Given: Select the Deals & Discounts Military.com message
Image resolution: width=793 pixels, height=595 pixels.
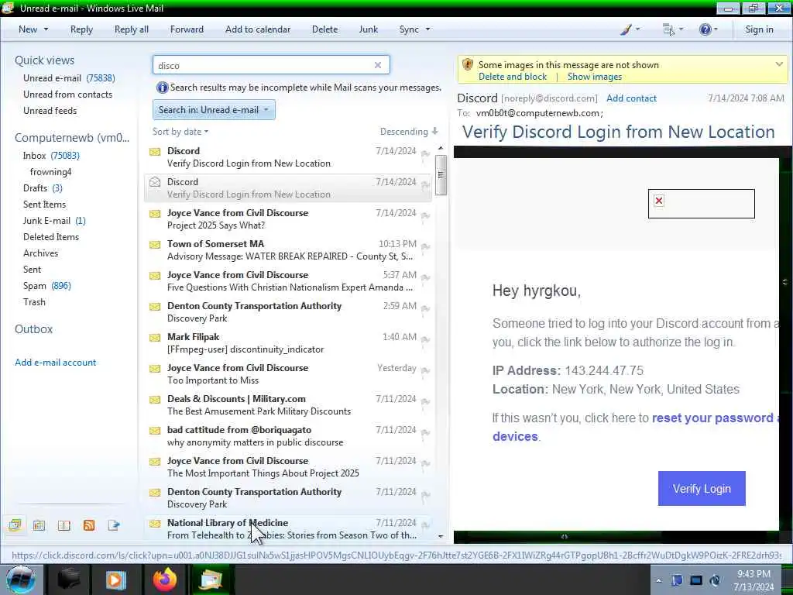Looking at the screenshot, I should [288, 404].
